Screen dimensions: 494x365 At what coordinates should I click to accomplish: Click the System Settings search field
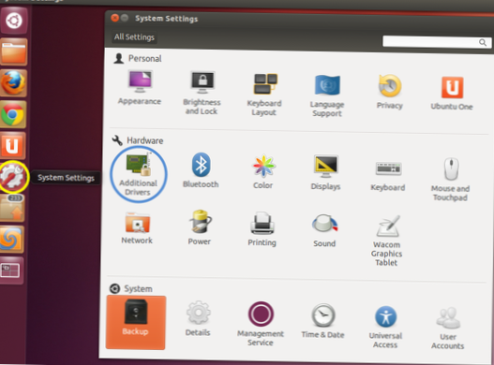(x=437, y=41)
